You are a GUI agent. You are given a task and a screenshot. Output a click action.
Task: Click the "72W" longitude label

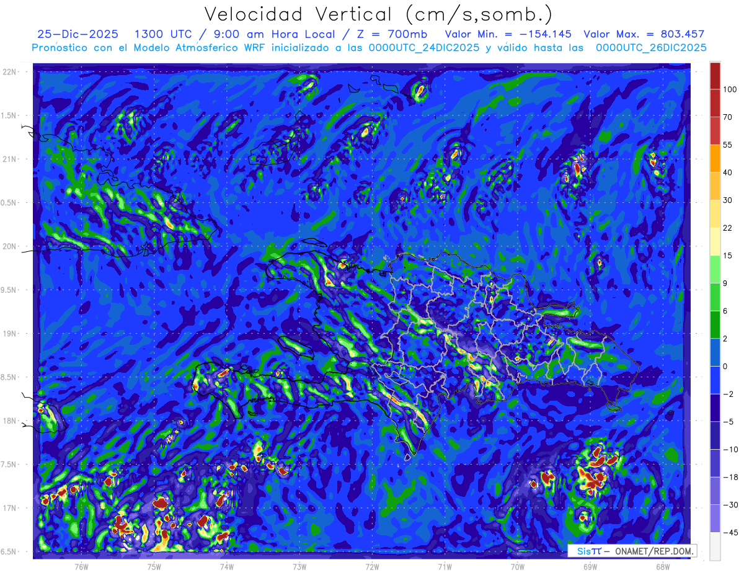372,566
